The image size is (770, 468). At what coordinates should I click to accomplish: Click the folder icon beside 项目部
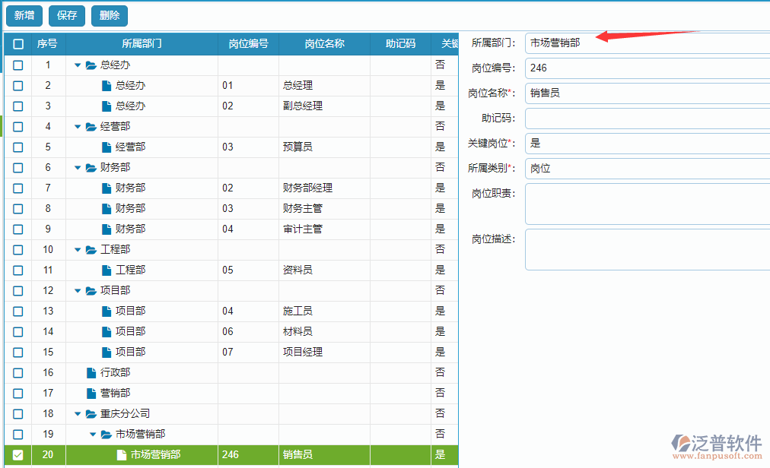coord(90,290)
